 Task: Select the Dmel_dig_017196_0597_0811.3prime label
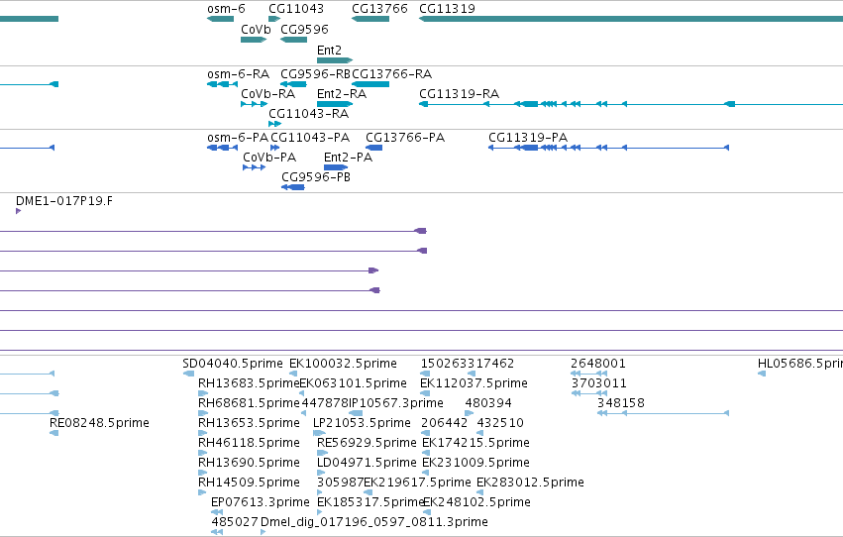tap(374, 522)
